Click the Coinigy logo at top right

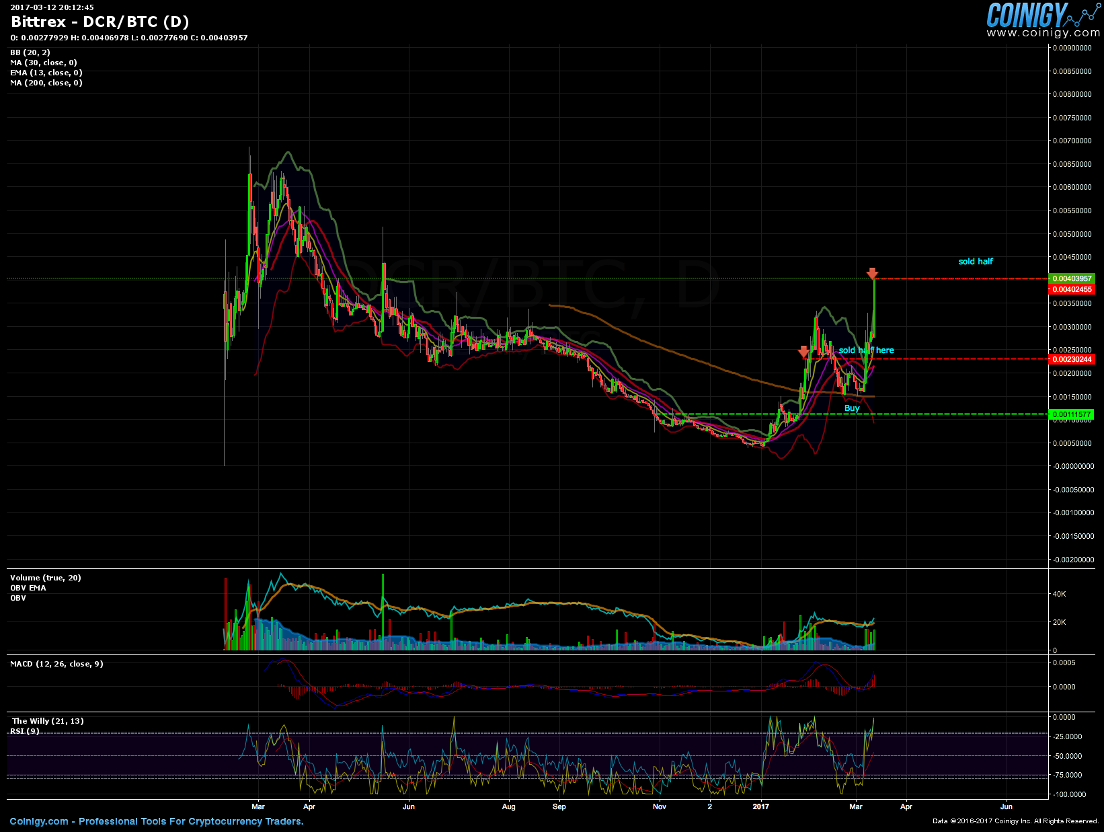click(1043, 15)
